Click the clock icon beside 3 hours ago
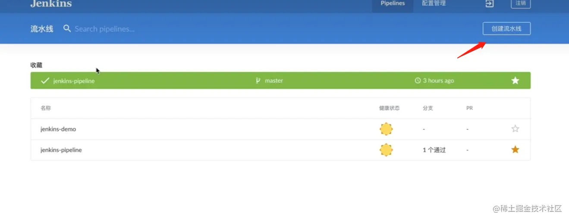Viewport: 569px width, 220px height. pos(418,81)
